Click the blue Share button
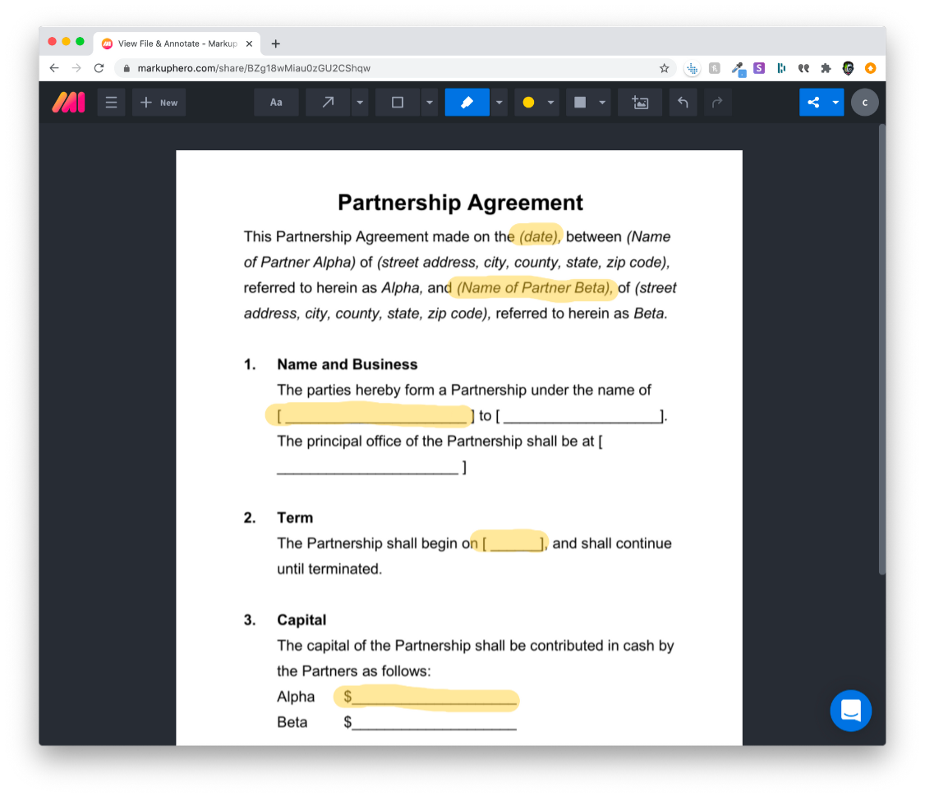 pos(814,102)
